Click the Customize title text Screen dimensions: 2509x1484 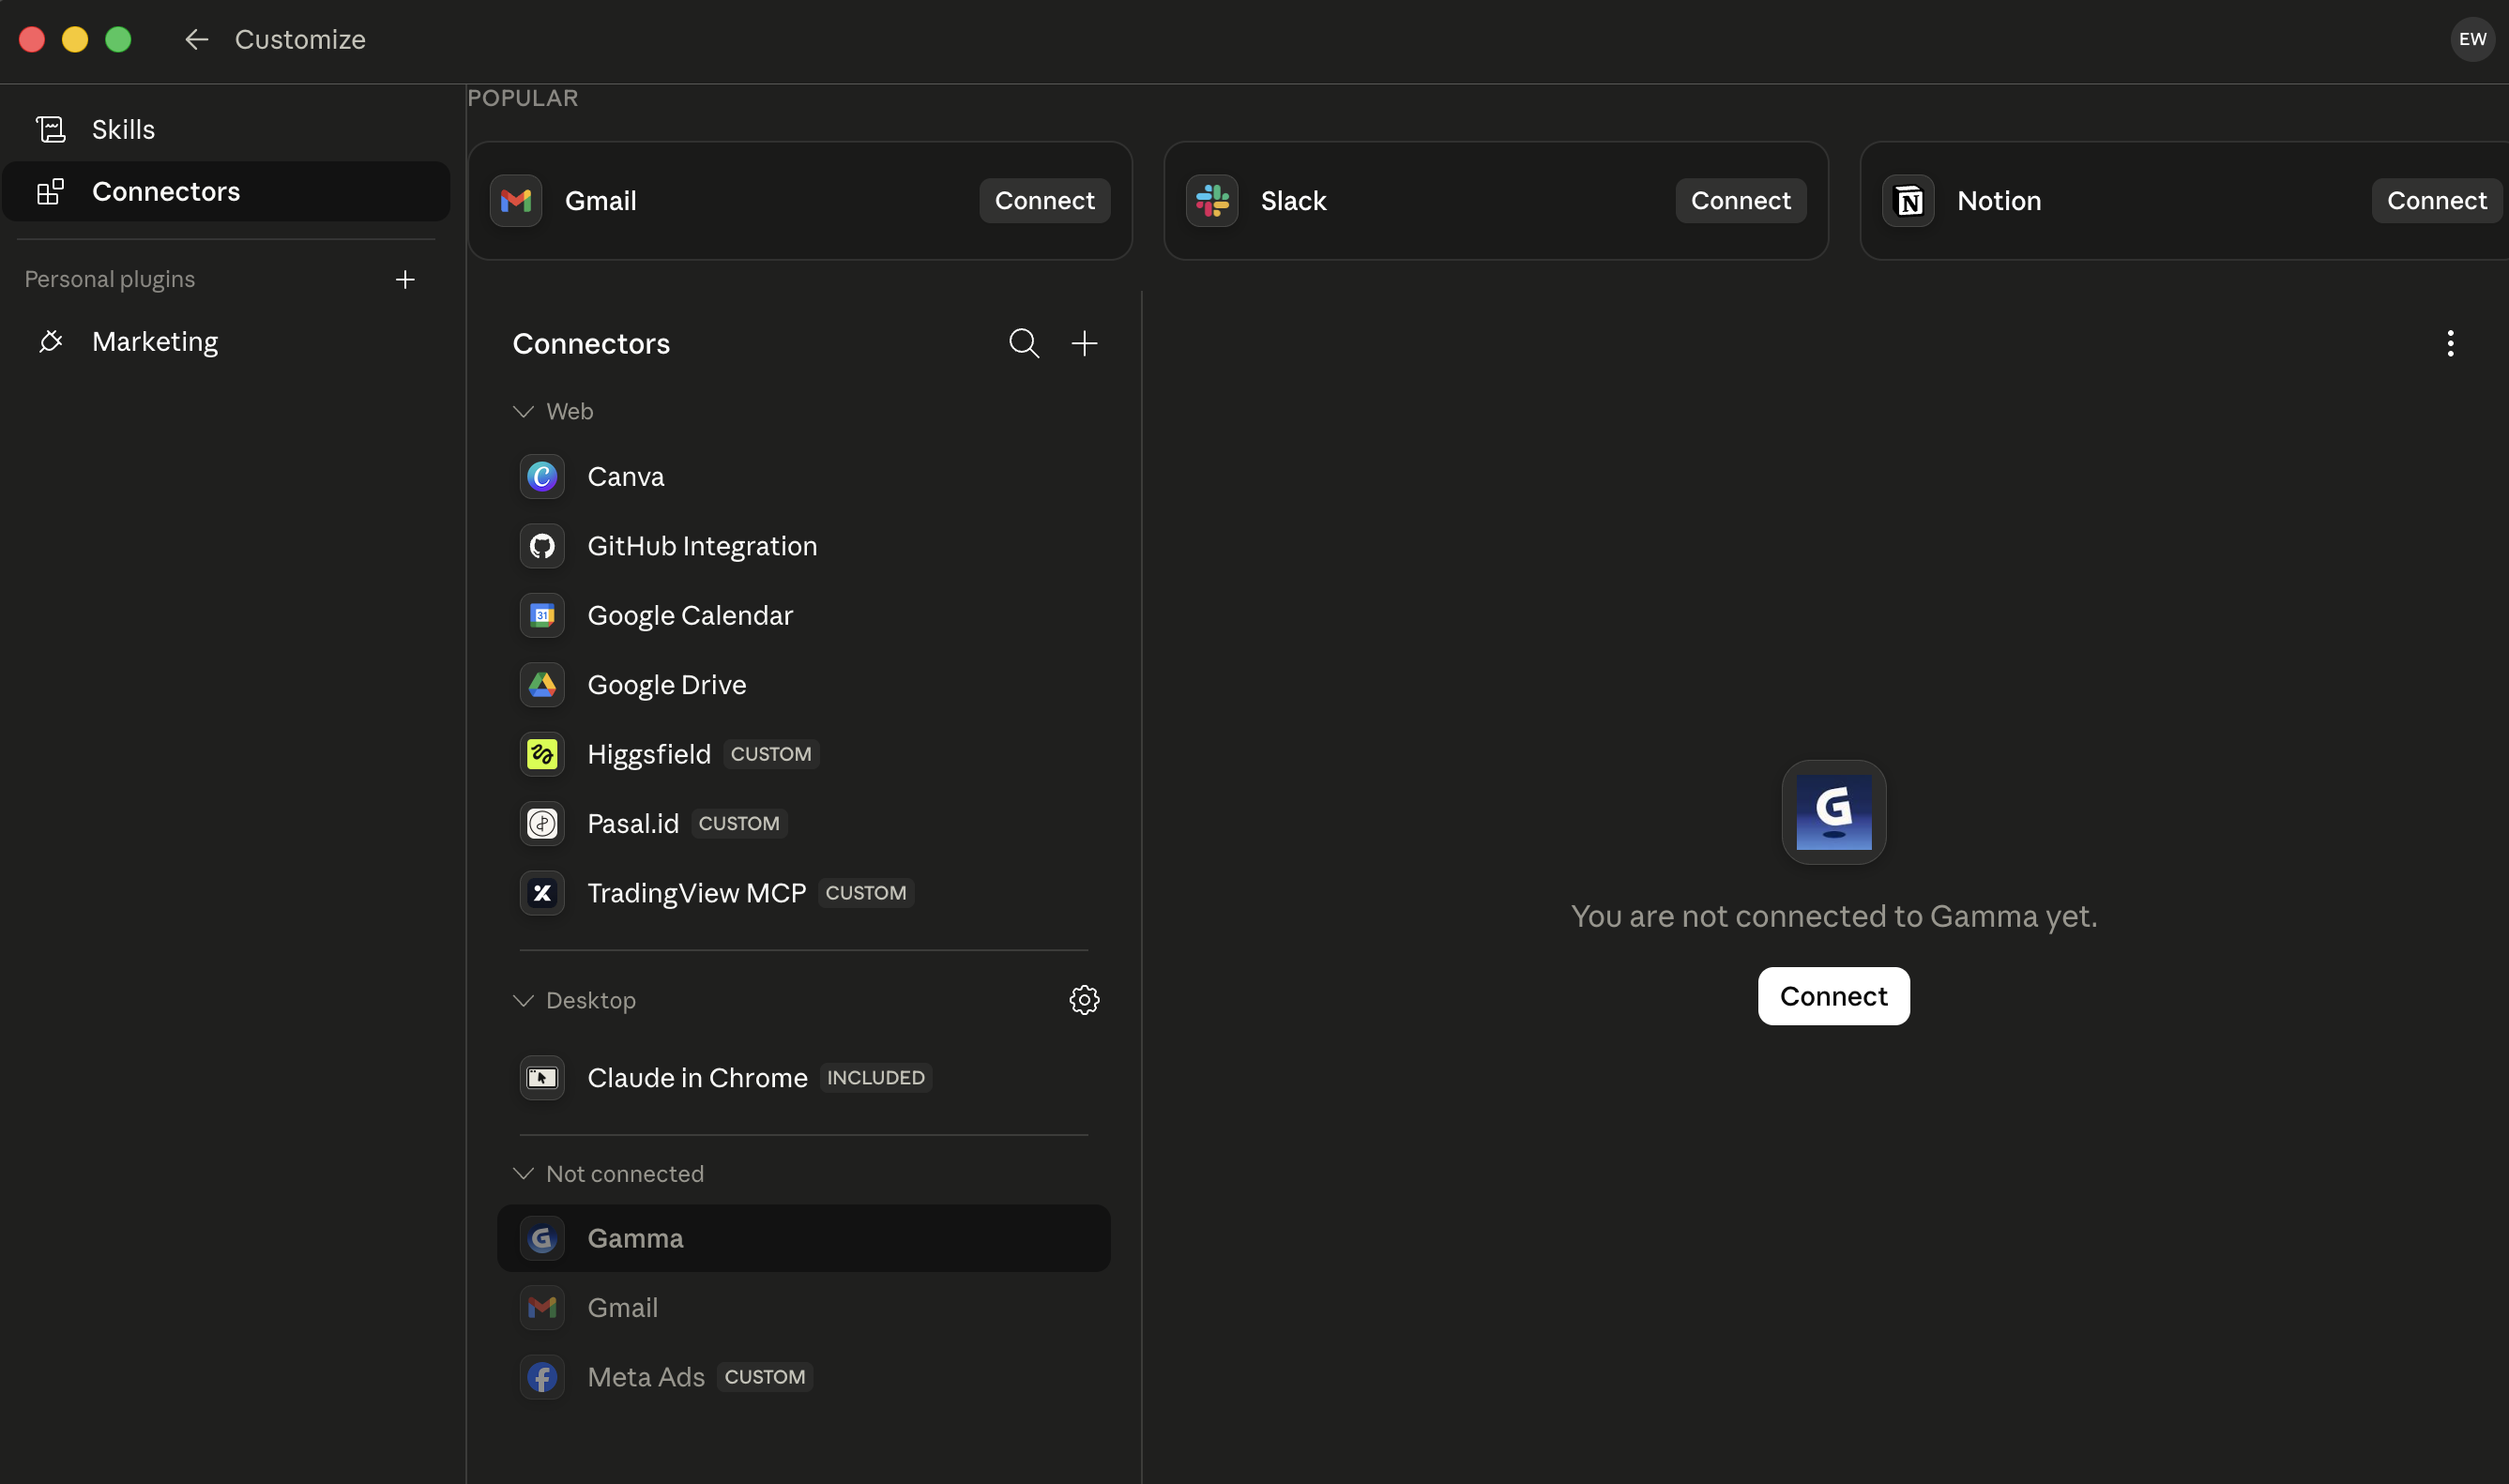coord(300,40)
